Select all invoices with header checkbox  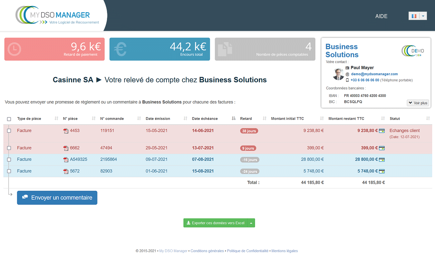point(9,119)
